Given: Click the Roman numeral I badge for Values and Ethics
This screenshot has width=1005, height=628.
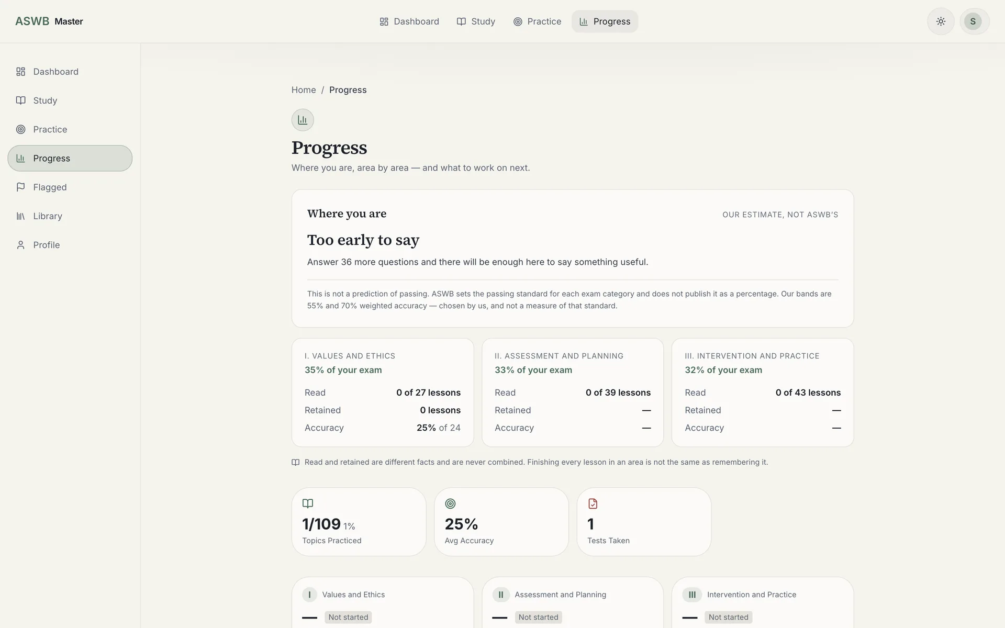Looking at the screenshot, I should (x=309, y=595).
